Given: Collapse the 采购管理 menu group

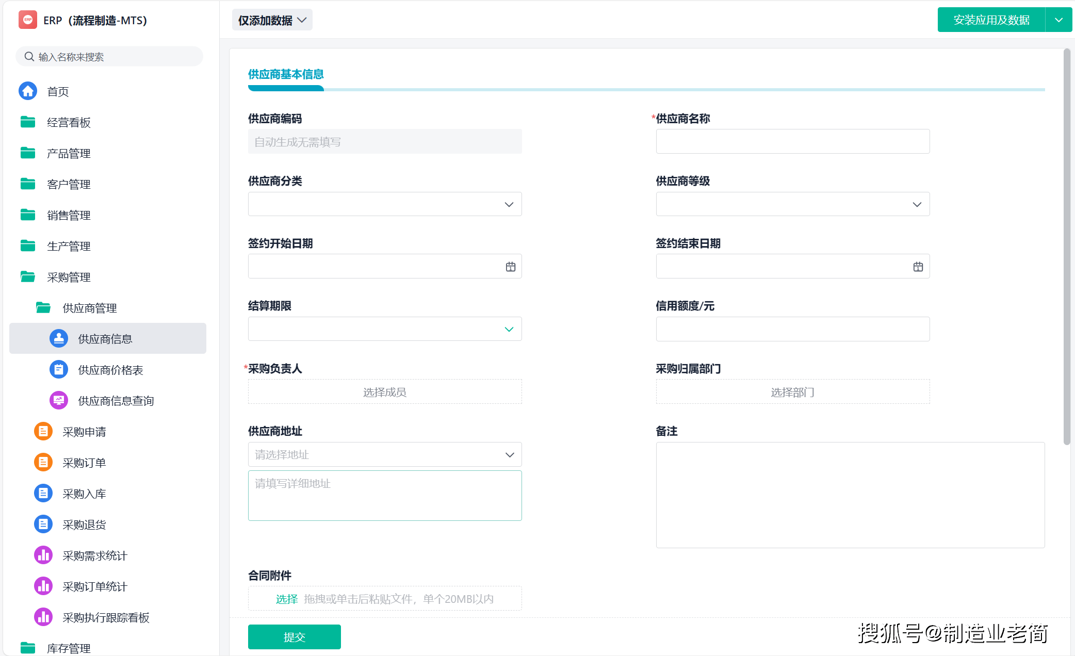Looking at the screenshot, I should pos(108,277).
